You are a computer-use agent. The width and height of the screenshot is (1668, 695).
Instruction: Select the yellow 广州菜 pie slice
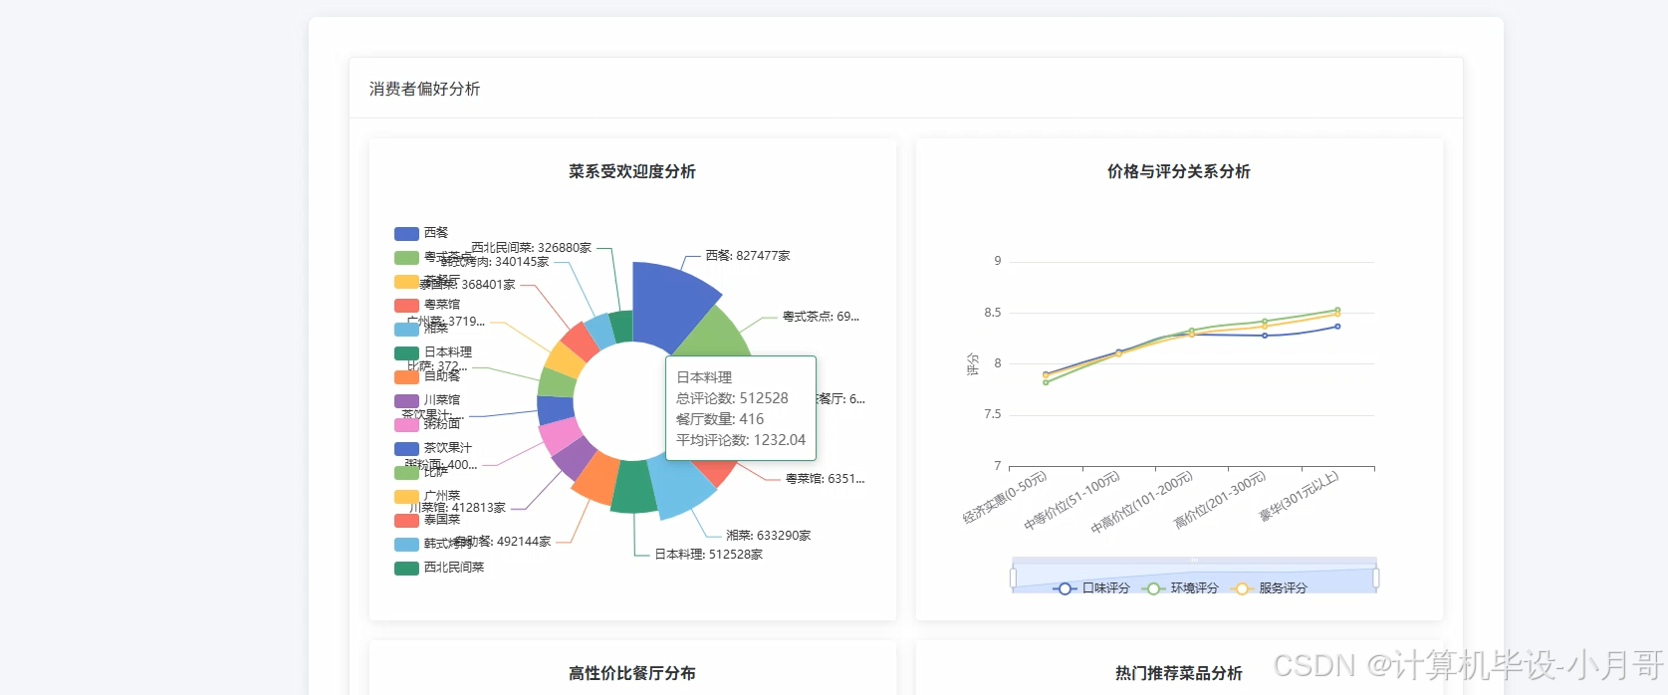coord(567,359)
